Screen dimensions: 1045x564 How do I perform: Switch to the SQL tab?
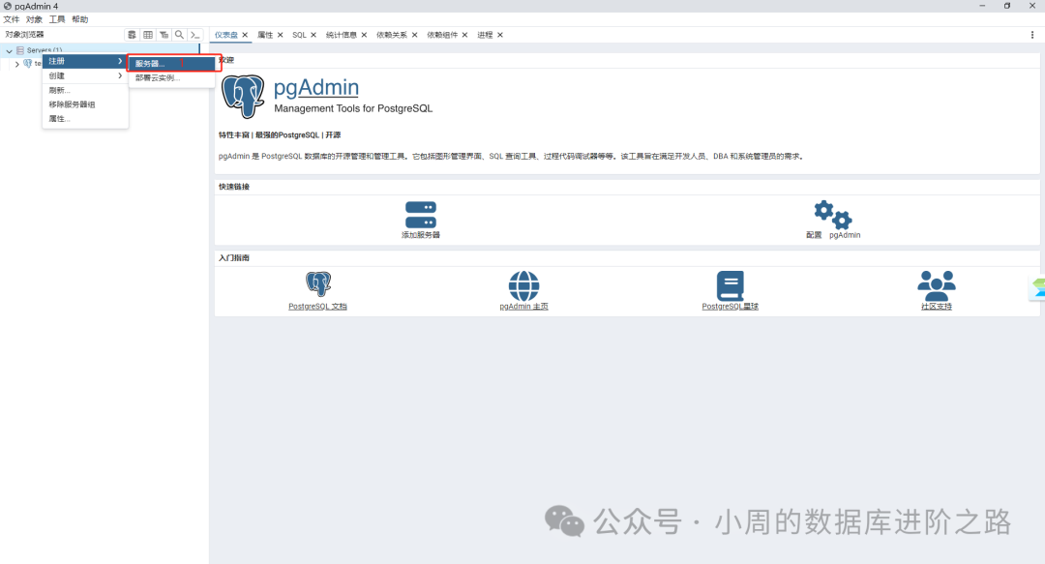click(x=297, y=34)
